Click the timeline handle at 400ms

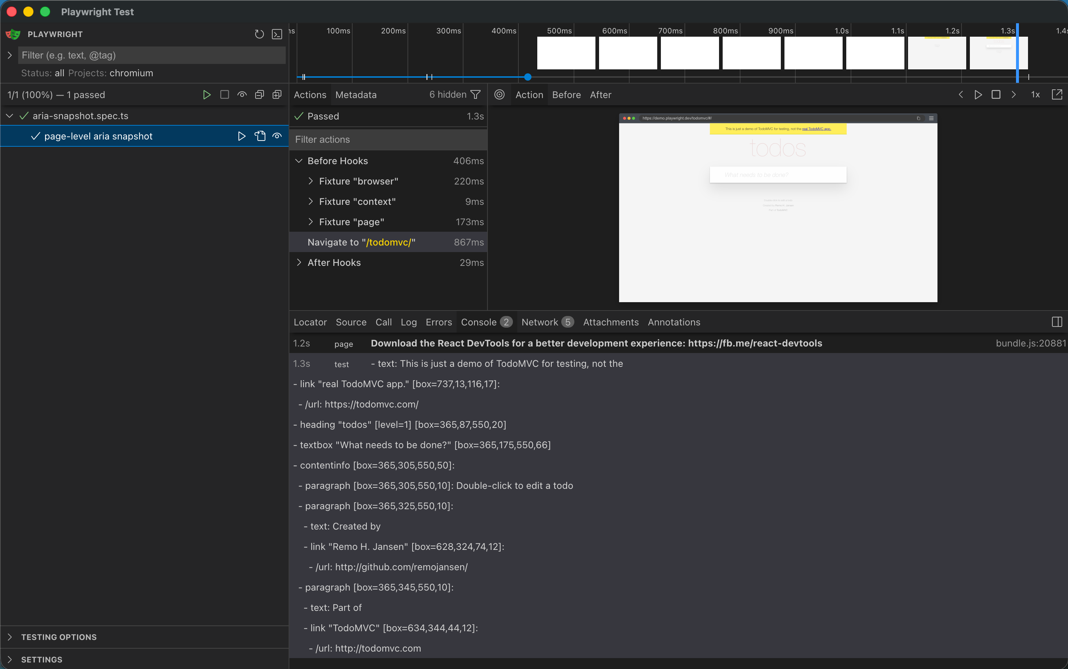(528, 77)
